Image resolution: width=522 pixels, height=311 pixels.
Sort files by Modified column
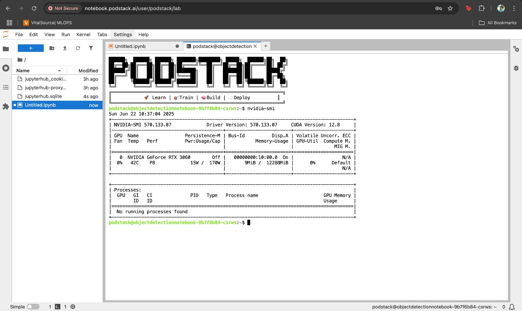coord(88,71)
